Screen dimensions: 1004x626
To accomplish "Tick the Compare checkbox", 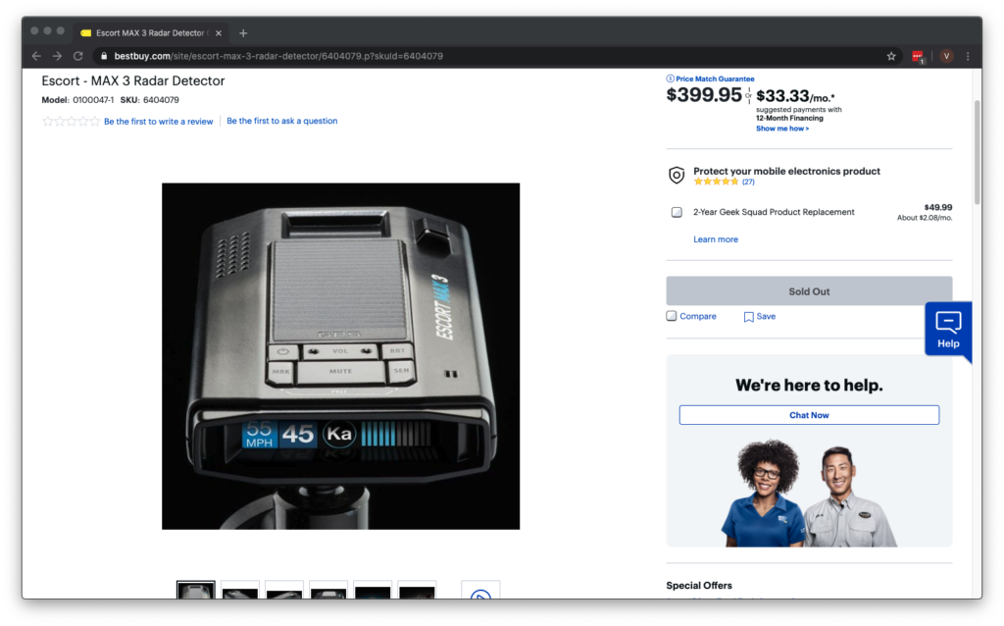I will [x=671, y=316].
